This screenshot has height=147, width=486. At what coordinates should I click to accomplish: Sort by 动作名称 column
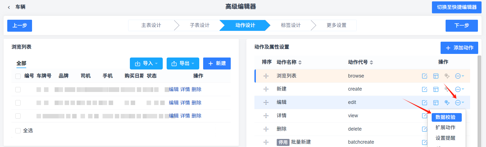[300, 62]
